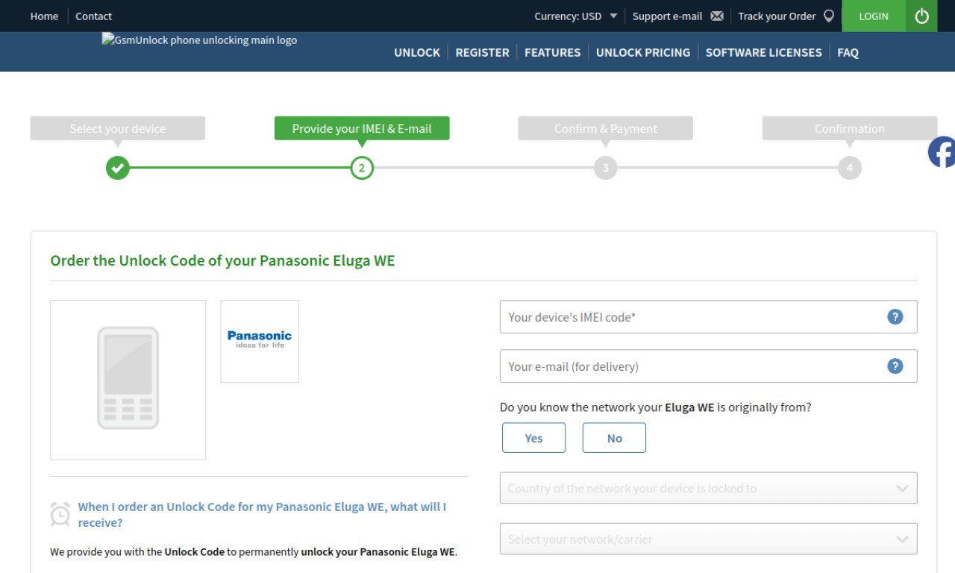Viewport: 955px width, 573px height.
Task: Click the help icon in IMEI code field
Action: pyautogui.click(x=895, y=317)
